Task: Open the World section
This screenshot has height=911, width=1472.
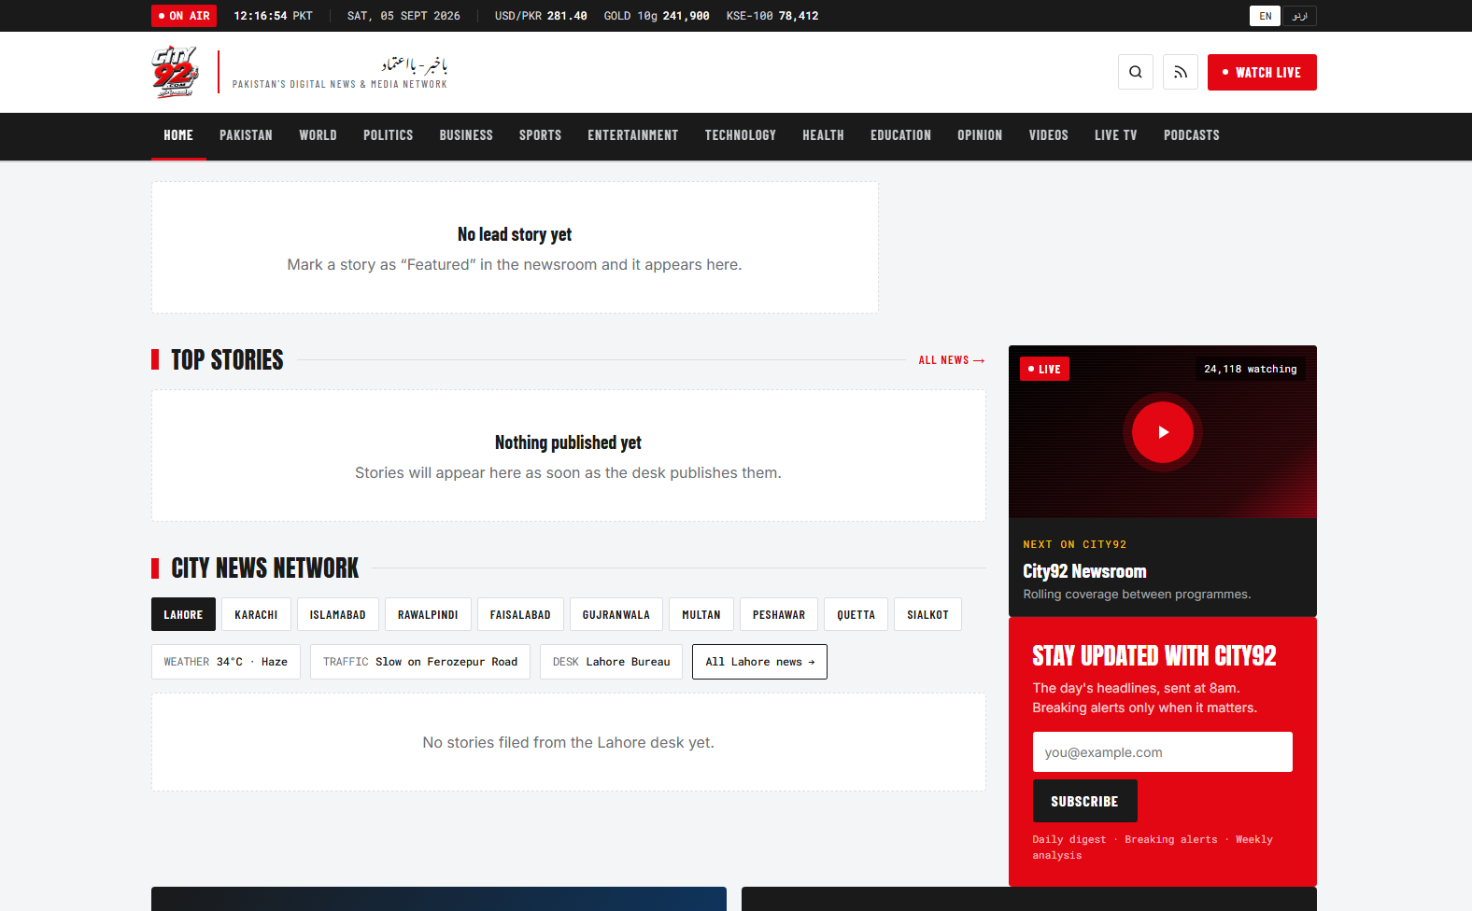Action: (318, 135)
